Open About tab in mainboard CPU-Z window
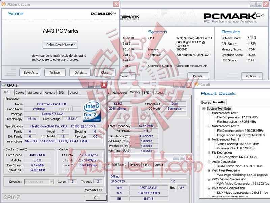This screenshot has height=203, width=270. (x=159, y=165)
